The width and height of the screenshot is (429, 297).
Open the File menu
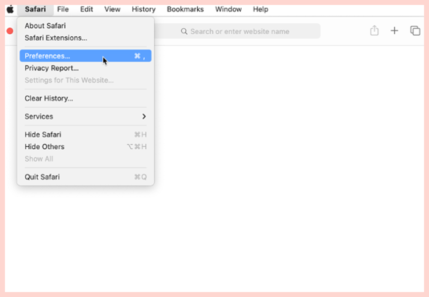(x=63, y=9)
